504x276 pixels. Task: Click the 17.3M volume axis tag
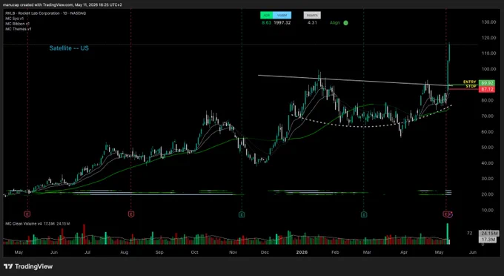pyautogui.click(x=488, y=240)
